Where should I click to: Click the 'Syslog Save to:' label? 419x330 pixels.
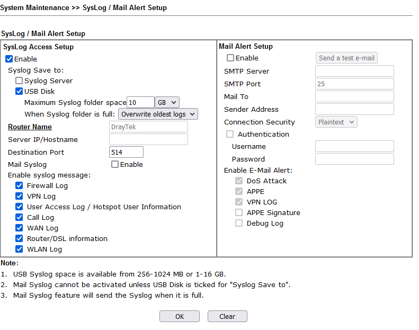36,70
